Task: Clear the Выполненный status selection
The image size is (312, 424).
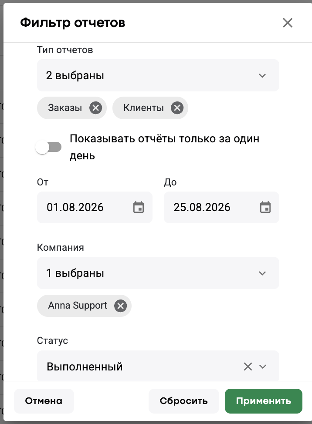Action: click(x=248, y=367)
